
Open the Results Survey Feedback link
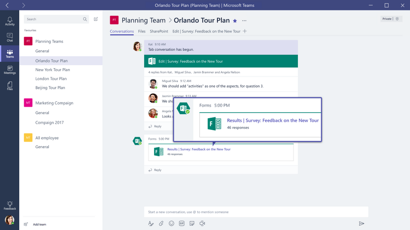click(x=199, y=149)
